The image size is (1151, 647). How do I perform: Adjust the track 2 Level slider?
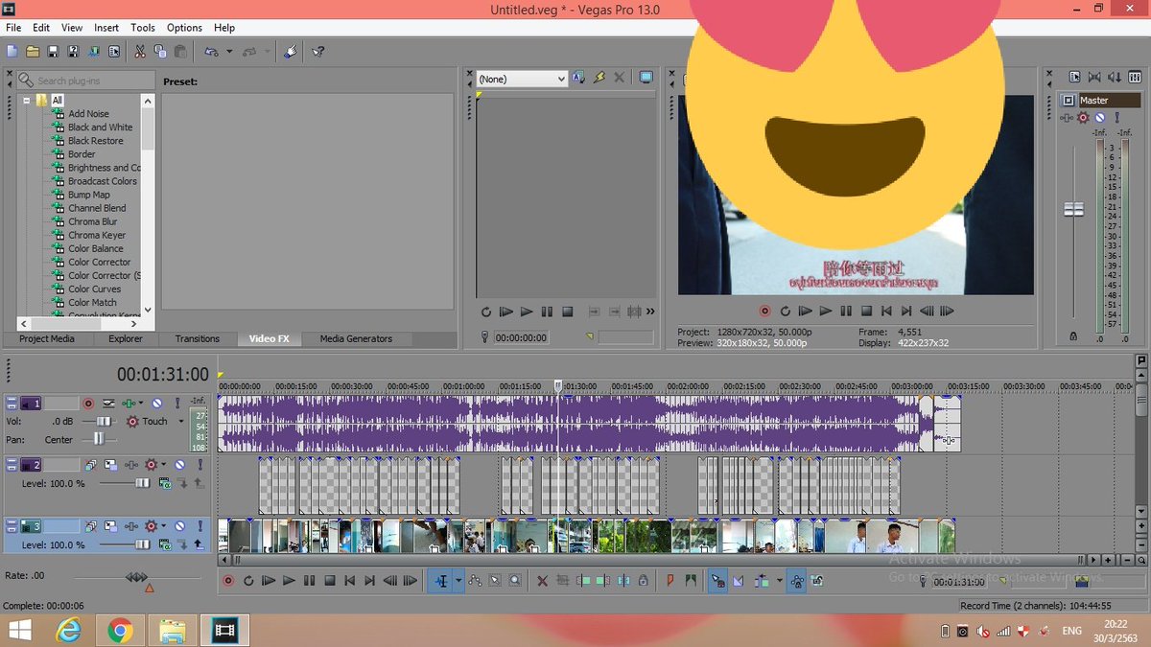(x=142, y=484)
